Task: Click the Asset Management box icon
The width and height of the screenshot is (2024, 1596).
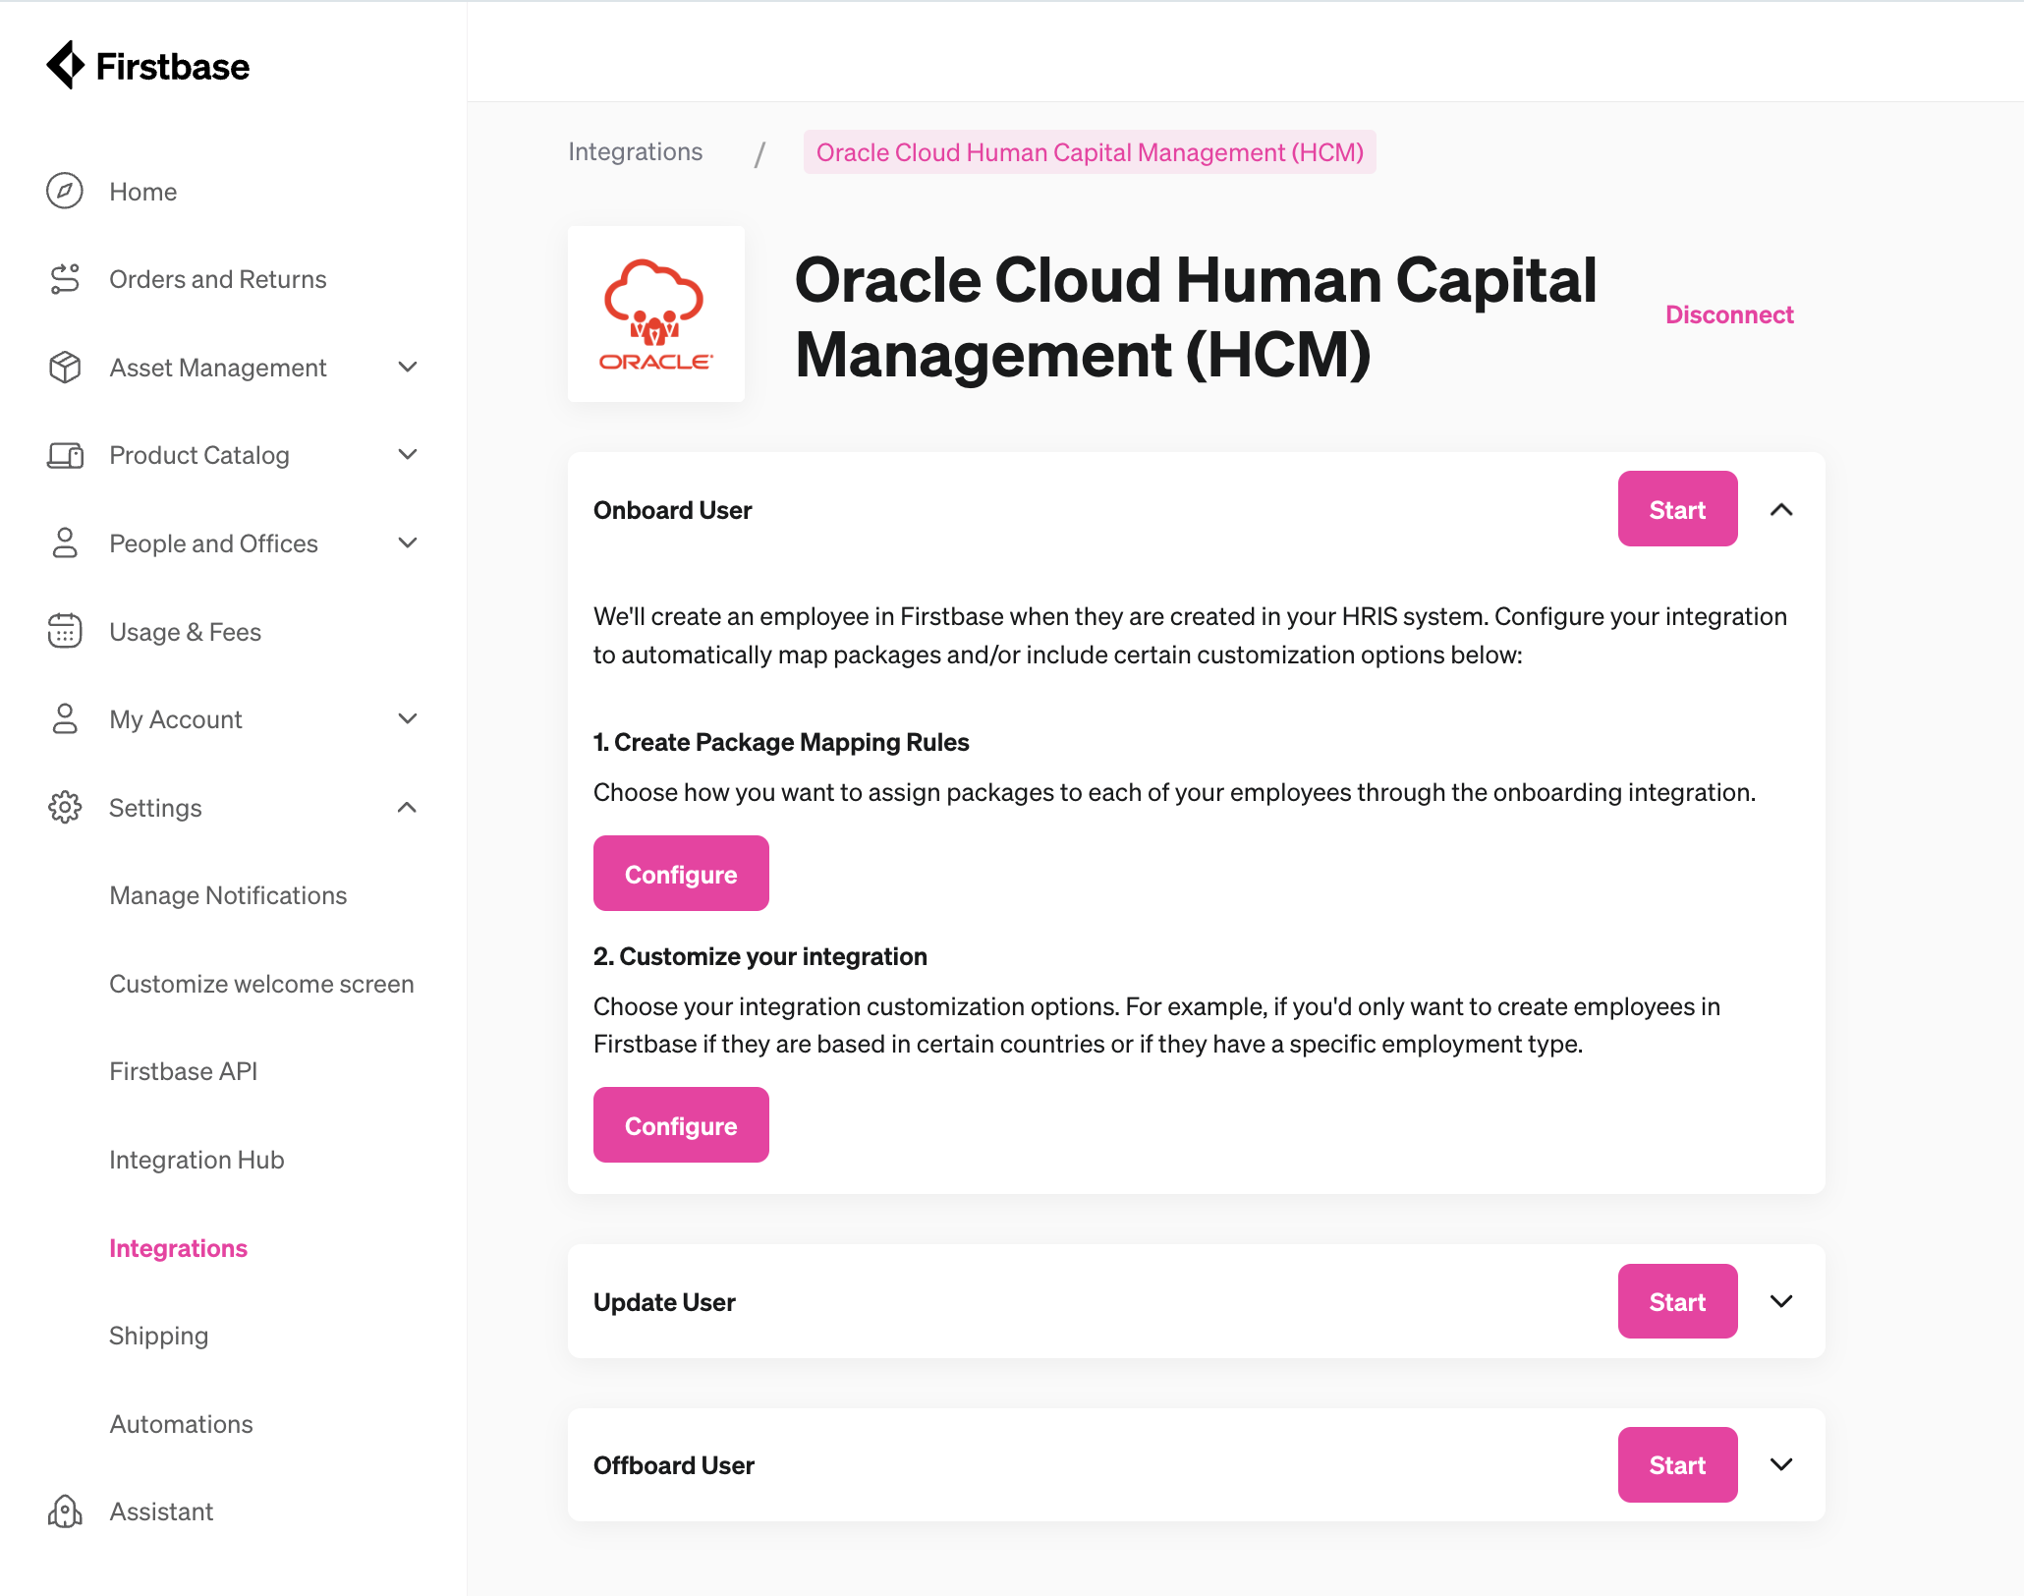Action: 65,368
